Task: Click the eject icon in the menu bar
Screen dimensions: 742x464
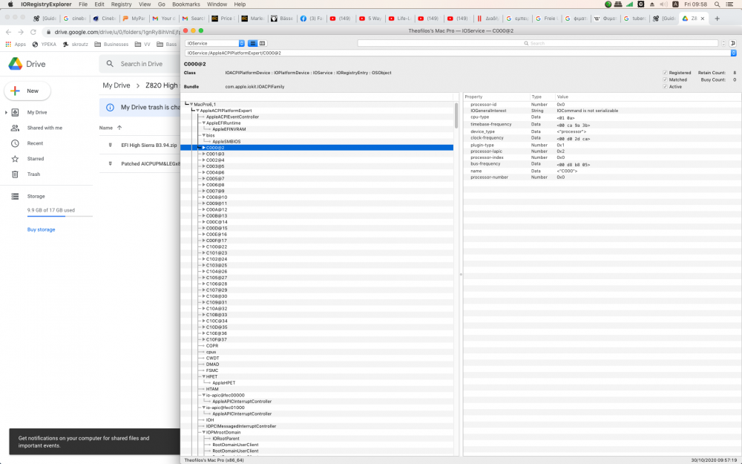Action: [652, 4]
